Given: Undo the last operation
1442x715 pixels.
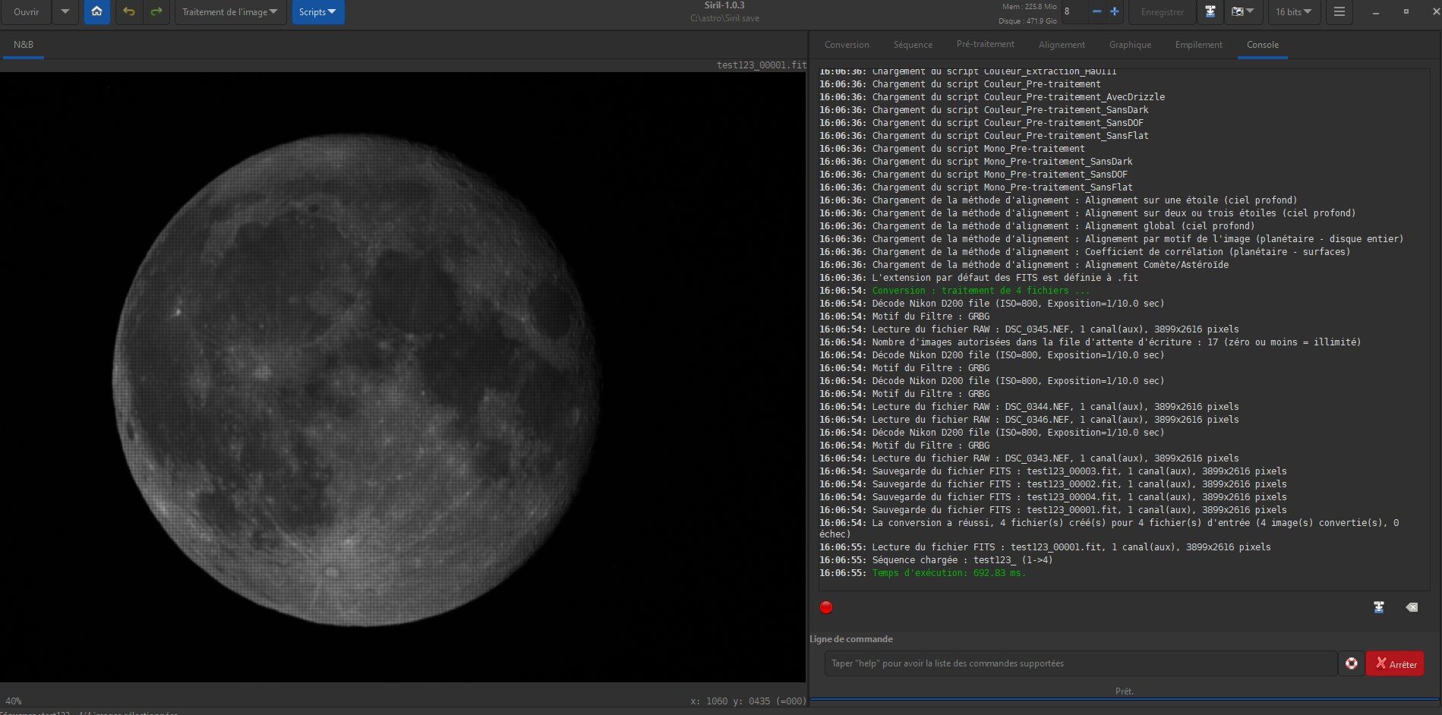Looking at the screenshot, I should (x=128, y=12).
